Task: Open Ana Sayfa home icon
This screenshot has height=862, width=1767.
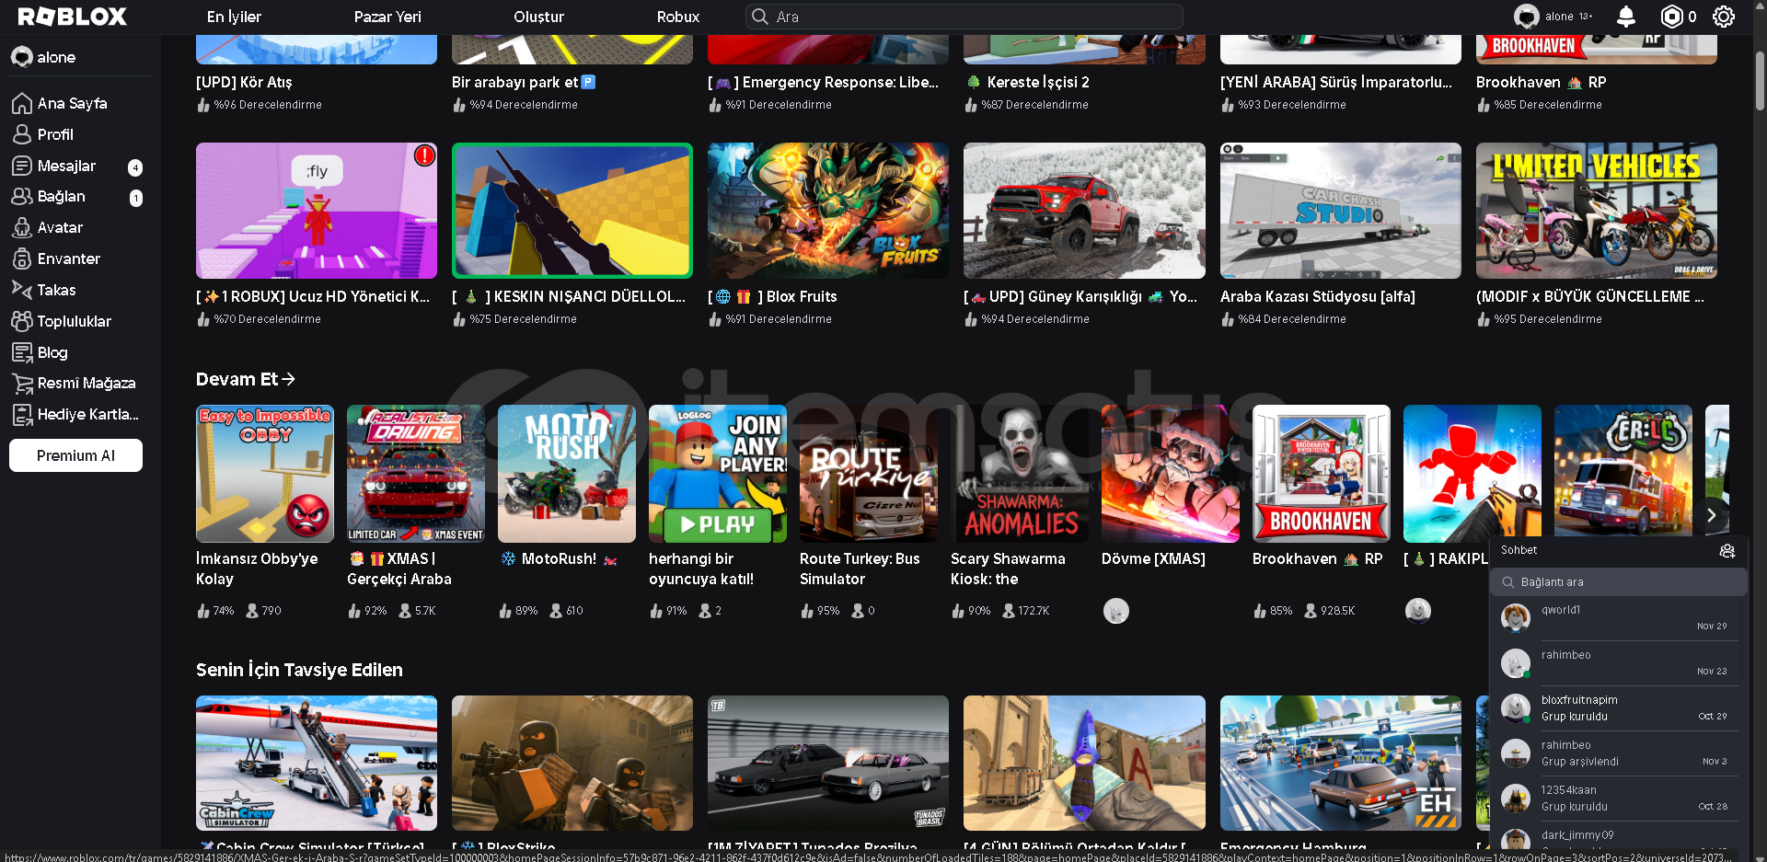Action: (22, 104)
